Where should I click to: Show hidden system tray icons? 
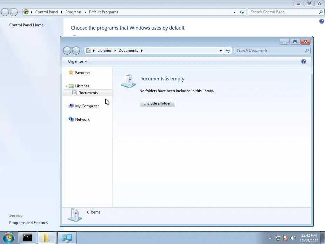(x=270, y=238)
